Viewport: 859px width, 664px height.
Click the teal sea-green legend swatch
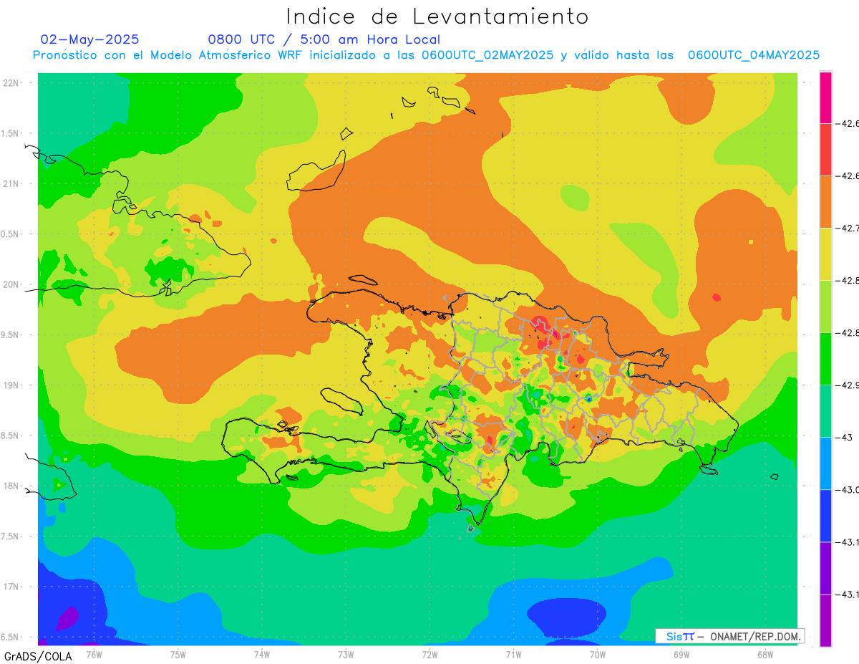(x=825, y=411)
